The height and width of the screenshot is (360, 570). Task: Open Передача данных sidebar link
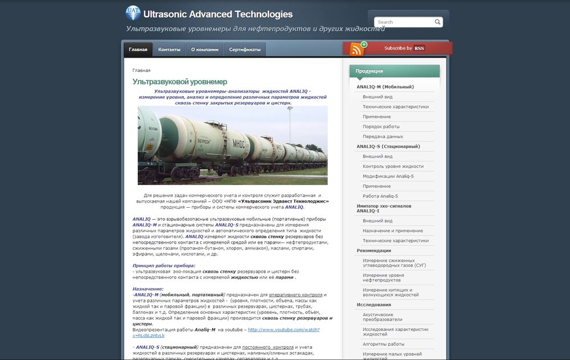tap(383, 136)
